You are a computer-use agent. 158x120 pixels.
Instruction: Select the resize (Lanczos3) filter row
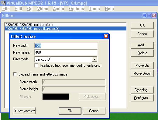pyautogui.click(x=66, y=29)
